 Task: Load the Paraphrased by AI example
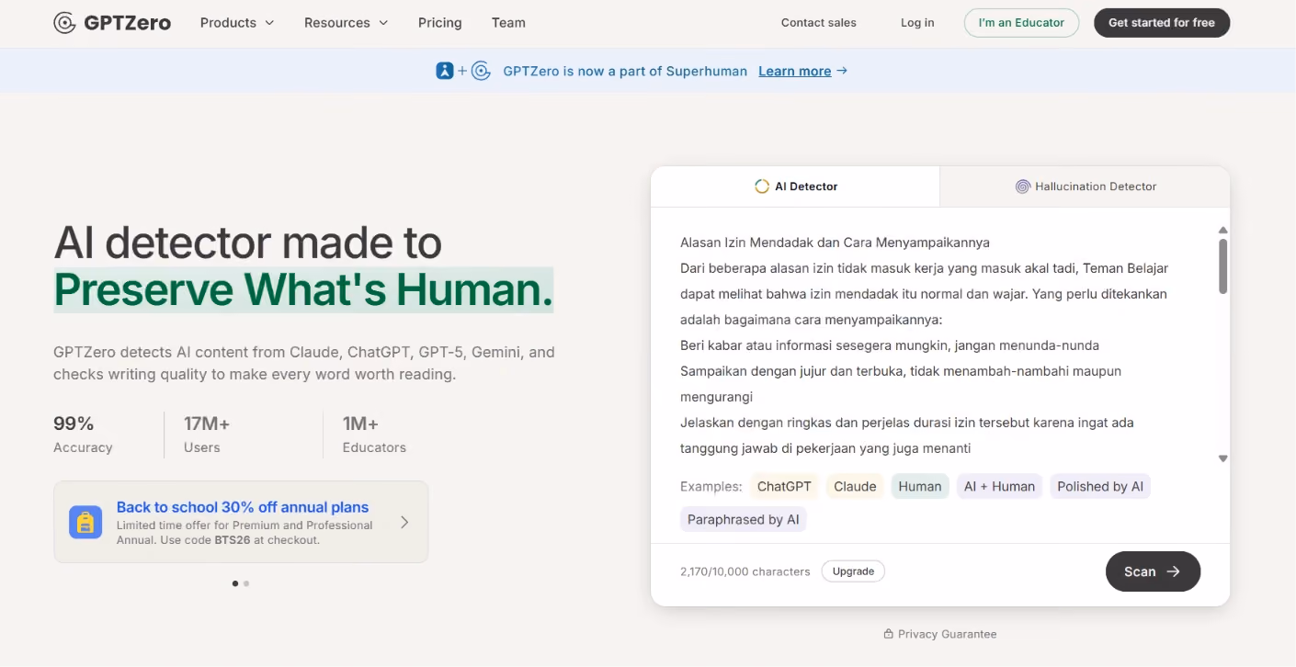point(744,520)
